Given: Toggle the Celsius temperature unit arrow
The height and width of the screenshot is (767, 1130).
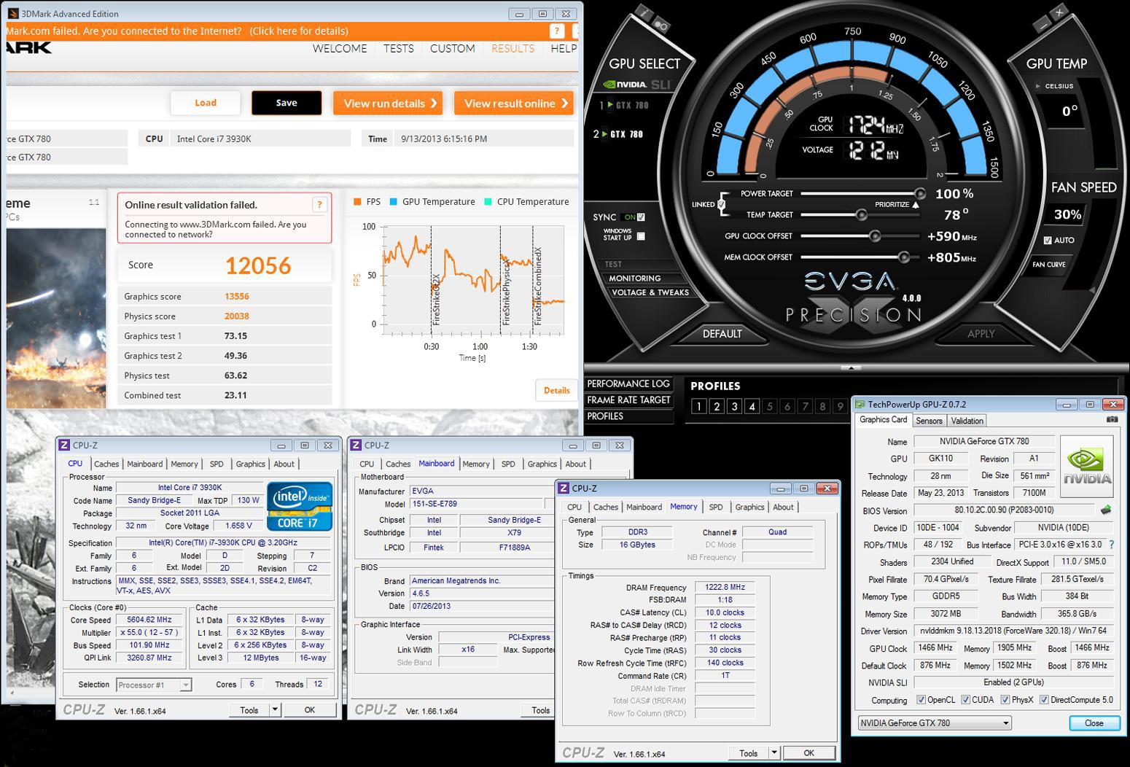Looking at the screenshot, I should (x=1038, y=86).
